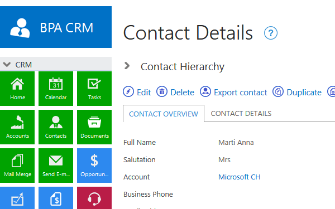Click the blue document-dollar tile

coord(56,198)
